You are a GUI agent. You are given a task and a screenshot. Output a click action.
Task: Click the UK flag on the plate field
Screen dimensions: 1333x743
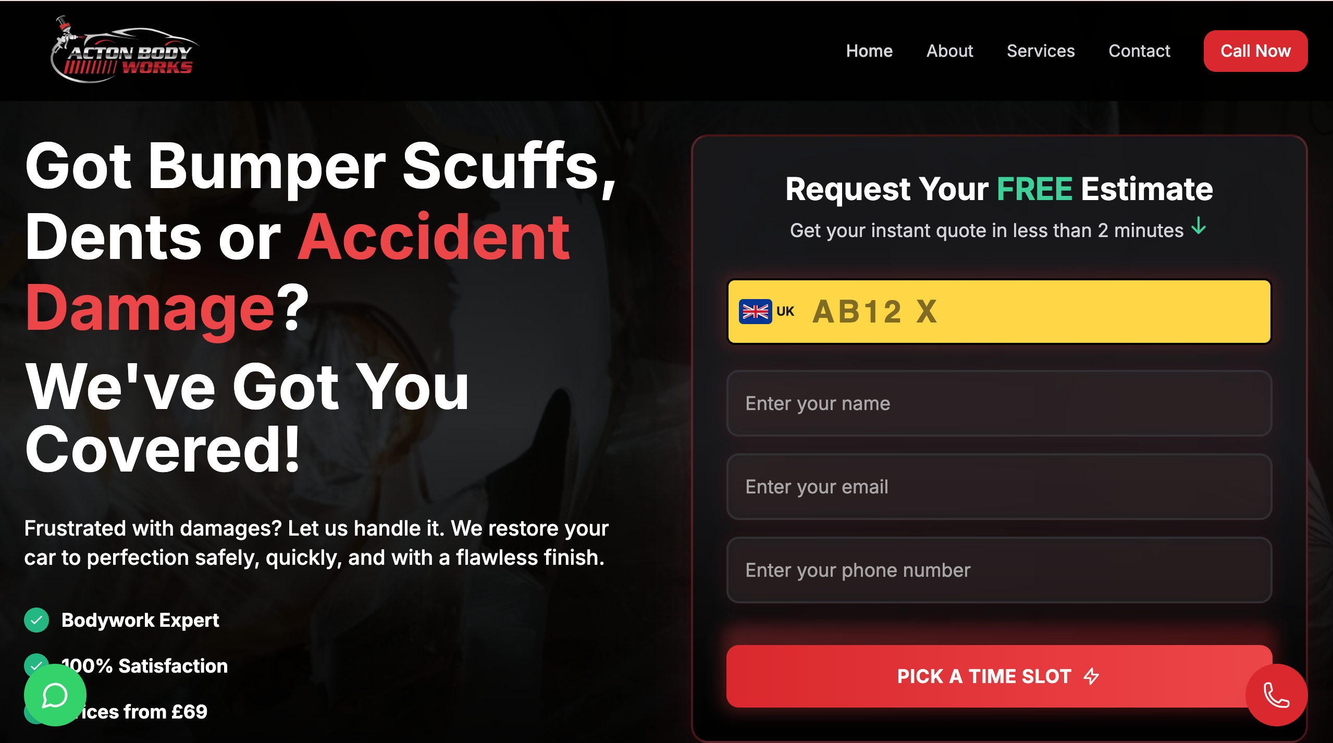(x=755, y=312)
